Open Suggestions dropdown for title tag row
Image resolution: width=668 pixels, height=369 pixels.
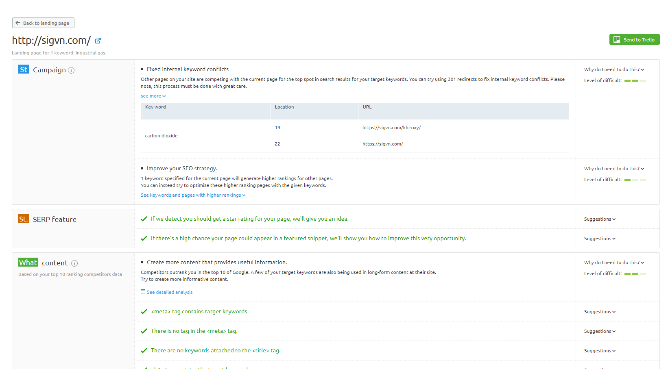click(x=600, y=351)
